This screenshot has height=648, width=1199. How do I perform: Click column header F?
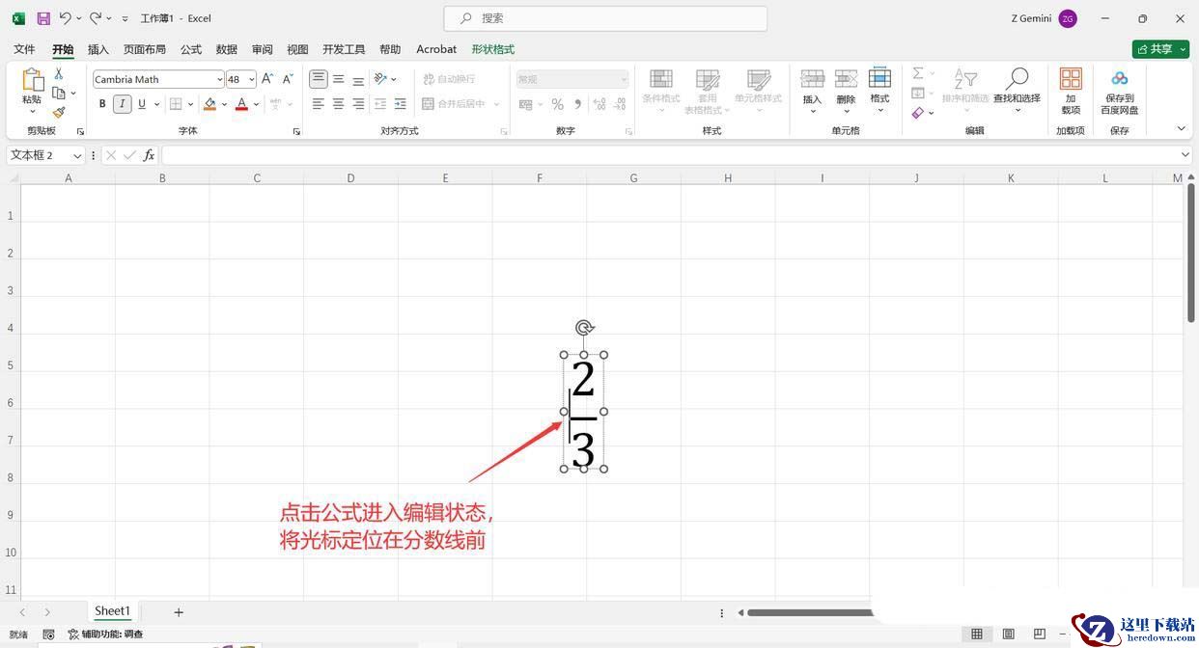pyautogui.click(x=540, y=177)
